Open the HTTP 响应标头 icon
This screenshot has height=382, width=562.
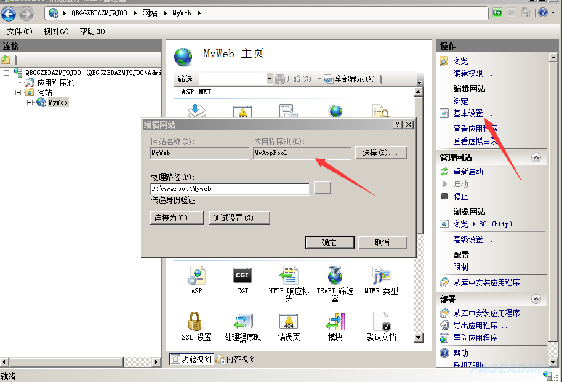[x=289, y=276]
